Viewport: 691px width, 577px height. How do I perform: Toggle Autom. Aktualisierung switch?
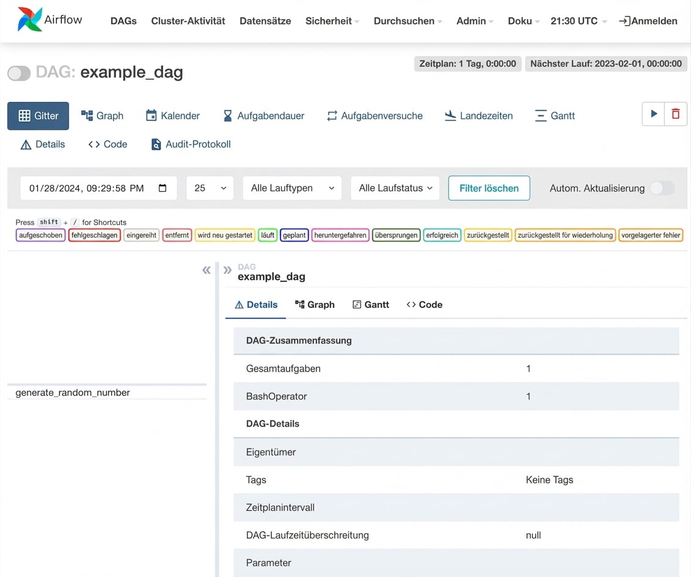pos(662,188)
